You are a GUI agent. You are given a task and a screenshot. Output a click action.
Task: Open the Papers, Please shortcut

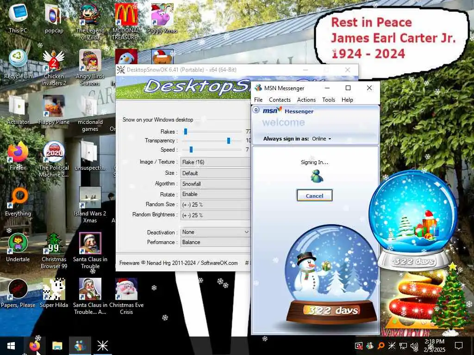tap(18, 293)
